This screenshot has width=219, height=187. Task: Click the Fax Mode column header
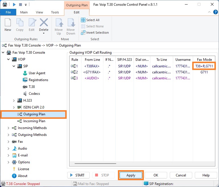pyautogui.click(x=204, y=60)
